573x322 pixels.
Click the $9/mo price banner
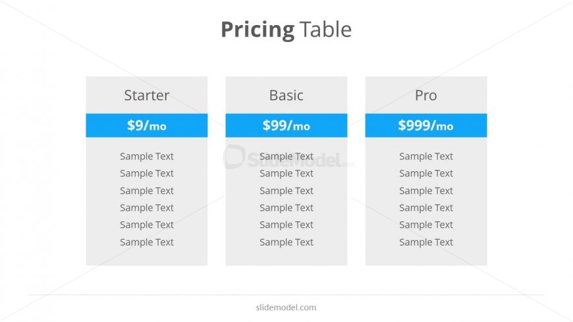tap(146, 125)
